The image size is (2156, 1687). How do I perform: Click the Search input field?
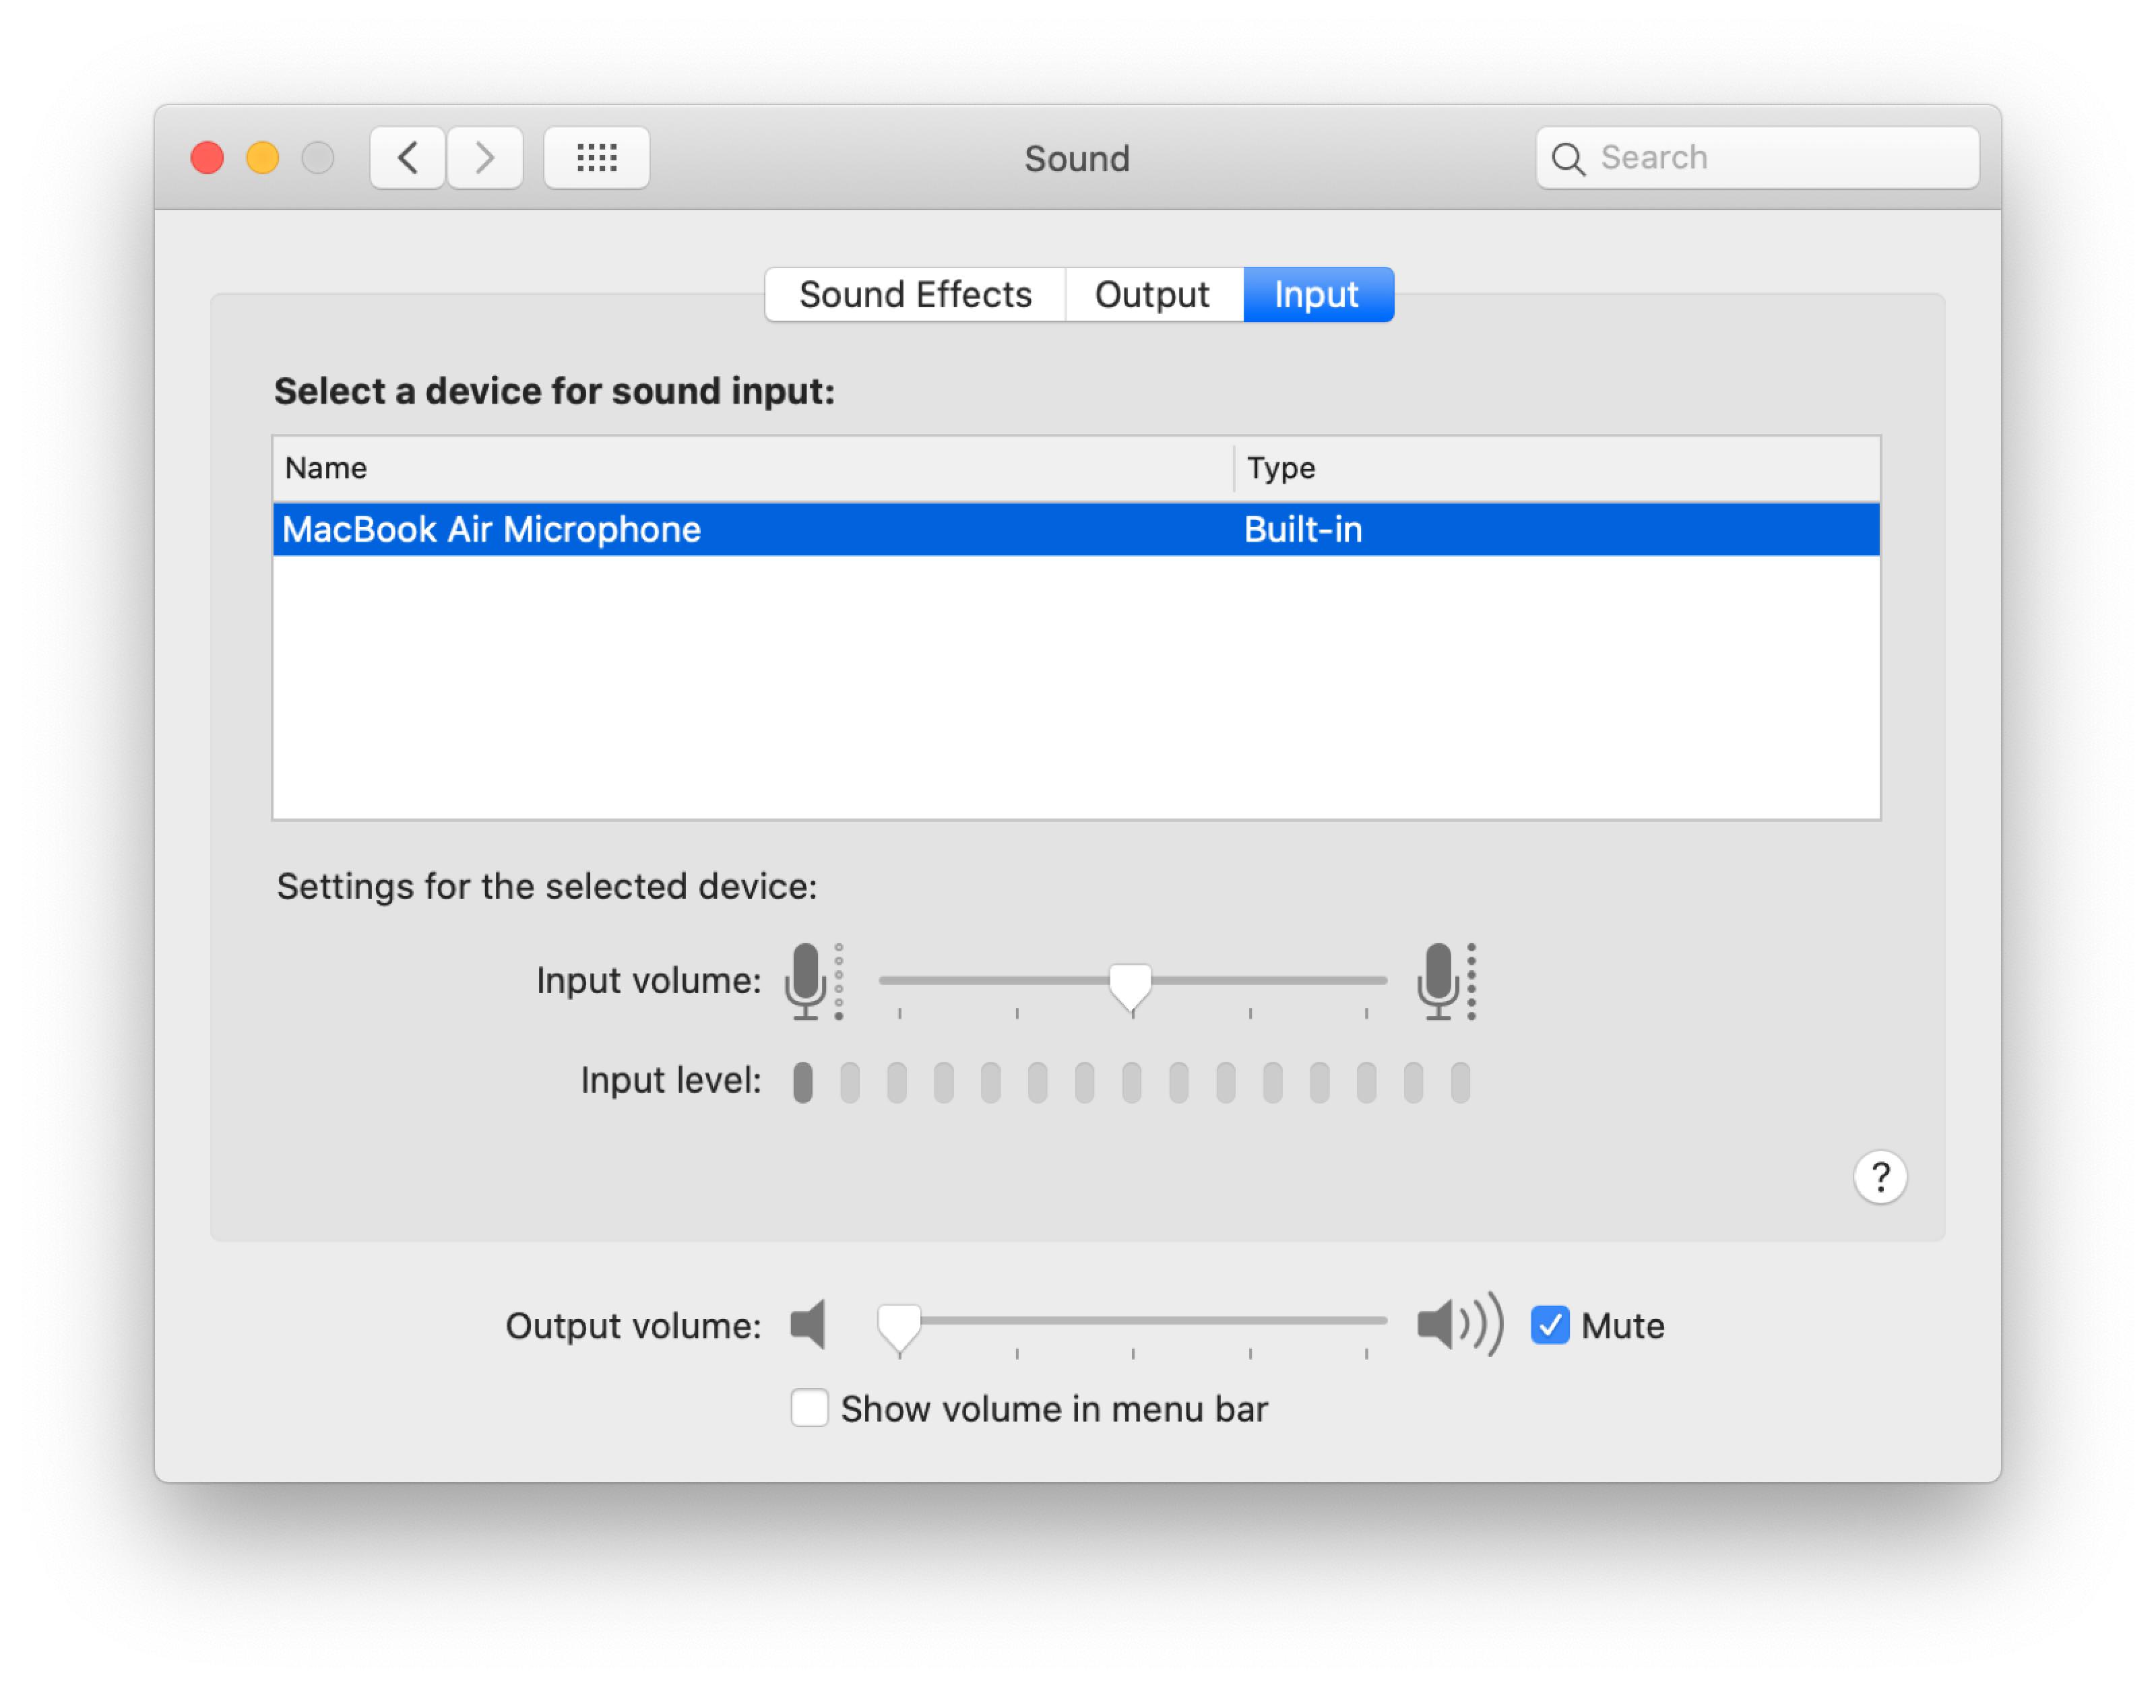1758,157
